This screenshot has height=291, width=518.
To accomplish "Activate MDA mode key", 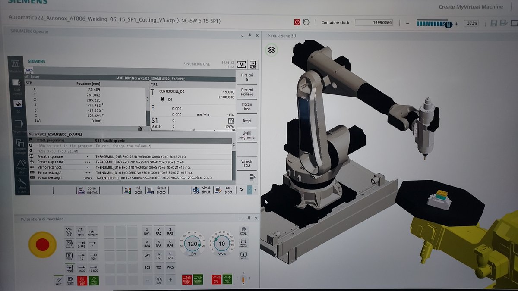I will (x=69, y=256).
